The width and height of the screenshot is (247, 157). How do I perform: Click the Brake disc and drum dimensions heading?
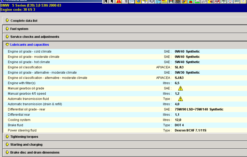click(35, 153)
